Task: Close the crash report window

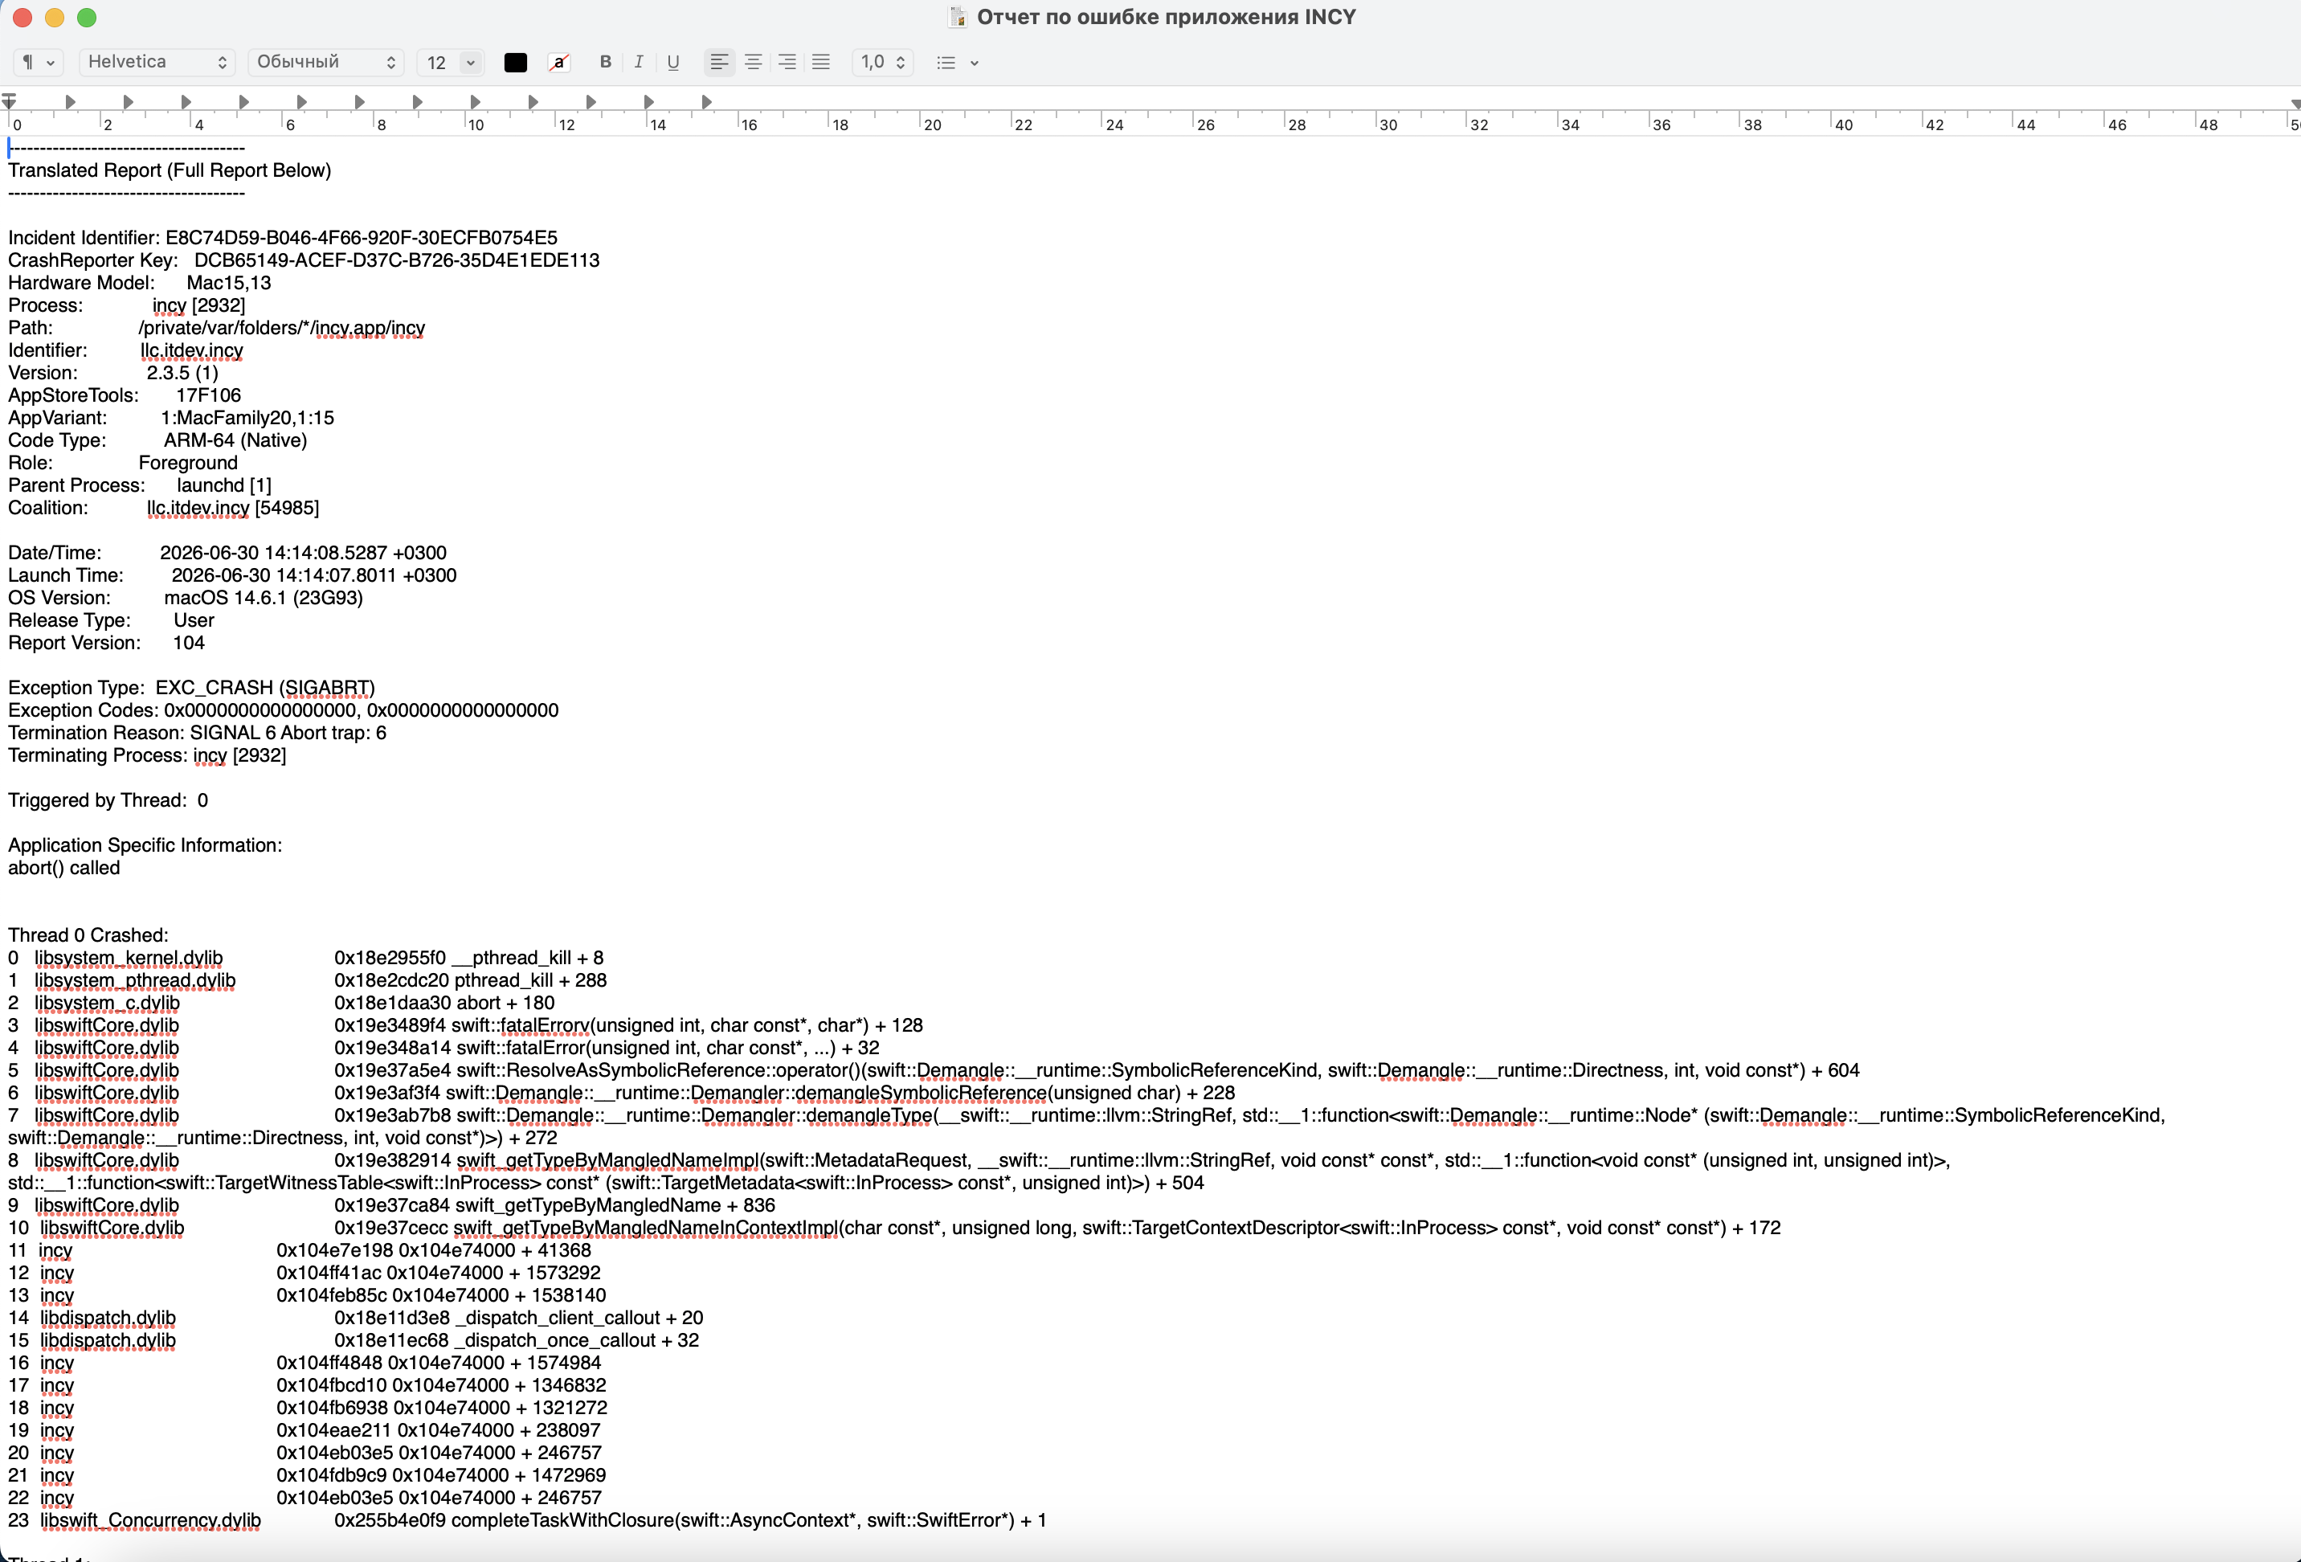Action: pos(22,17)
